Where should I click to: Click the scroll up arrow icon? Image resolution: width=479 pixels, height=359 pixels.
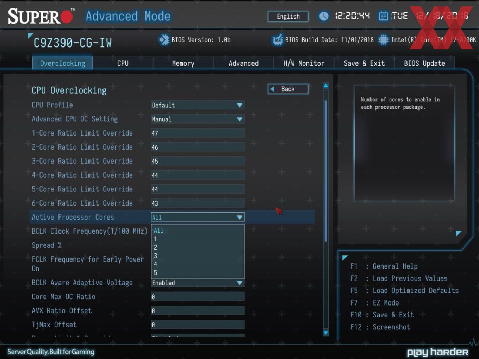pos(326,86)
